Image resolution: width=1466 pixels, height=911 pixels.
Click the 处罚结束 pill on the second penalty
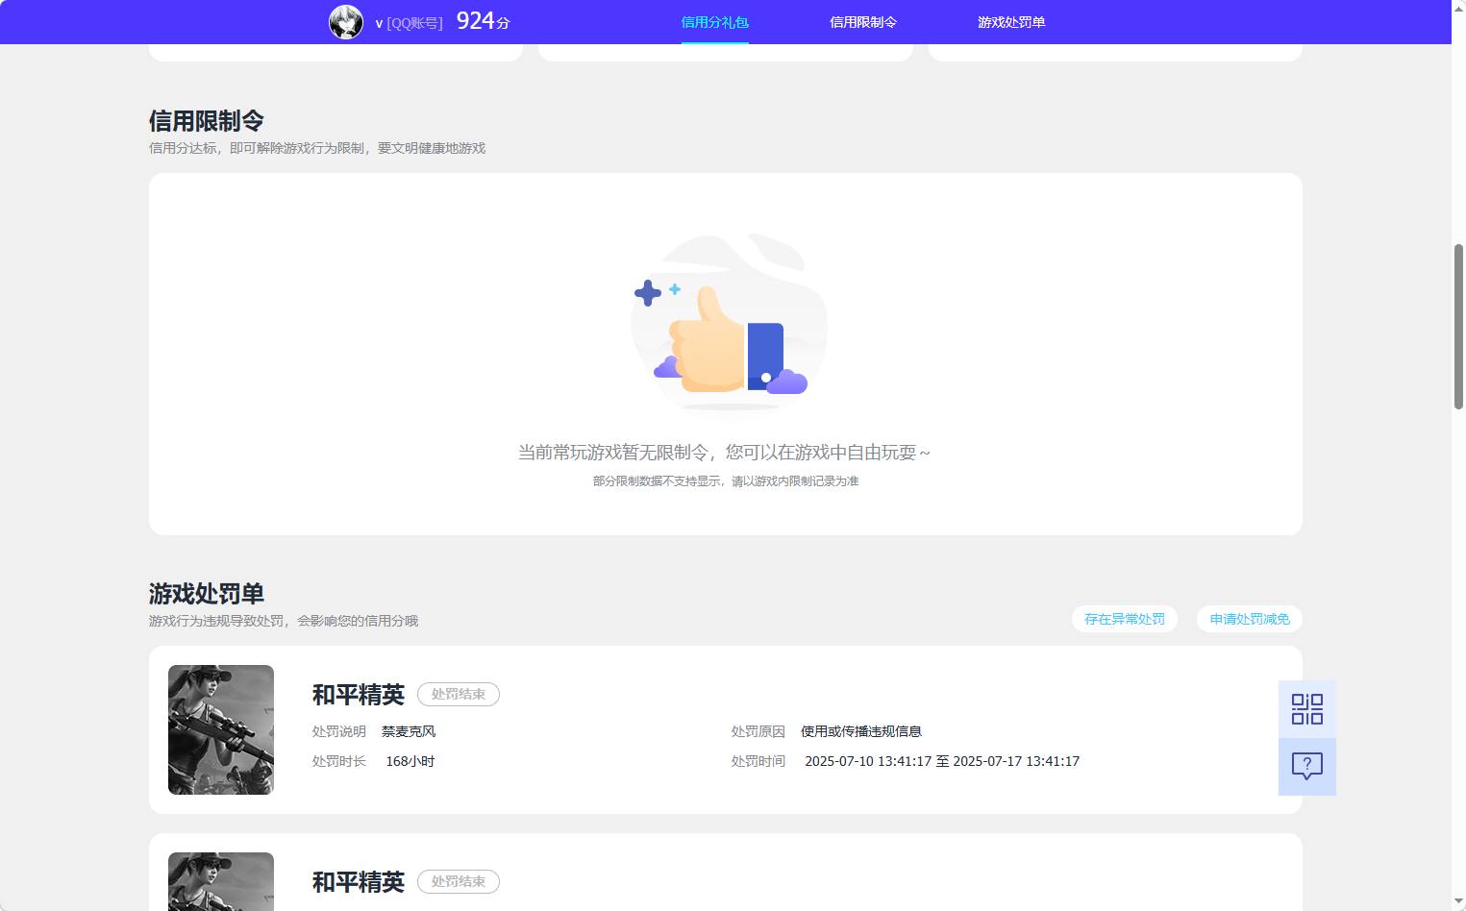coord(459,881)
